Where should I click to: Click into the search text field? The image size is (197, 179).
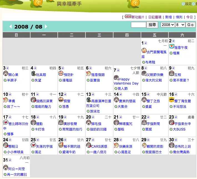138,25
